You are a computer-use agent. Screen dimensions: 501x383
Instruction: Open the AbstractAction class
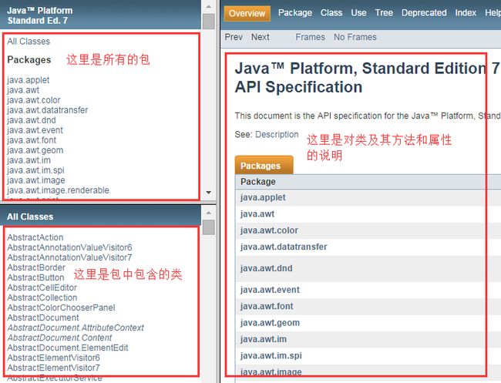(35, 237)
